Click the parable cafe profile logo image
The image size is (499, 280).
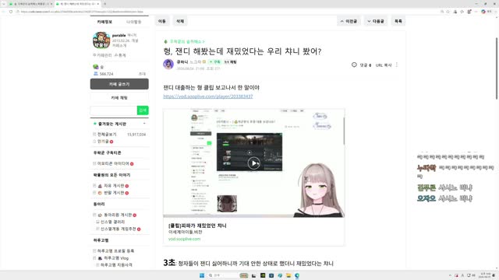click(101, 40)
